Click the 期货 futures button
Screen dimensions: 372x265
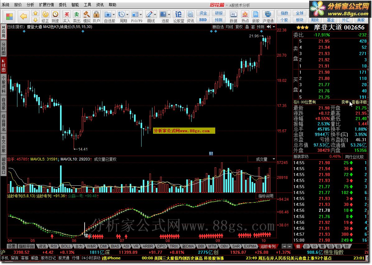coord(315,20)
